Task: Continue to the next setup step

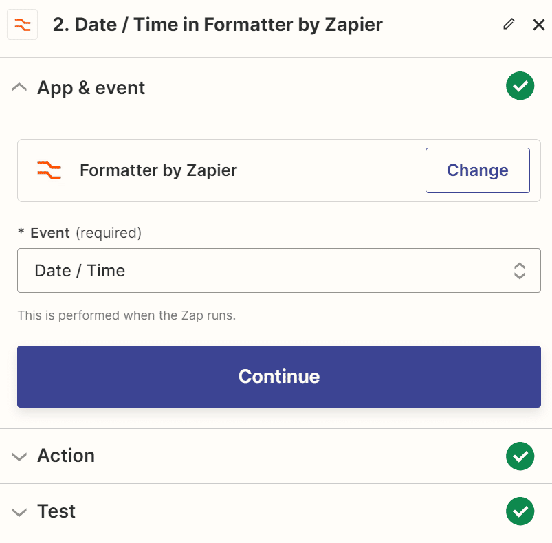Action: coord(279,377)
